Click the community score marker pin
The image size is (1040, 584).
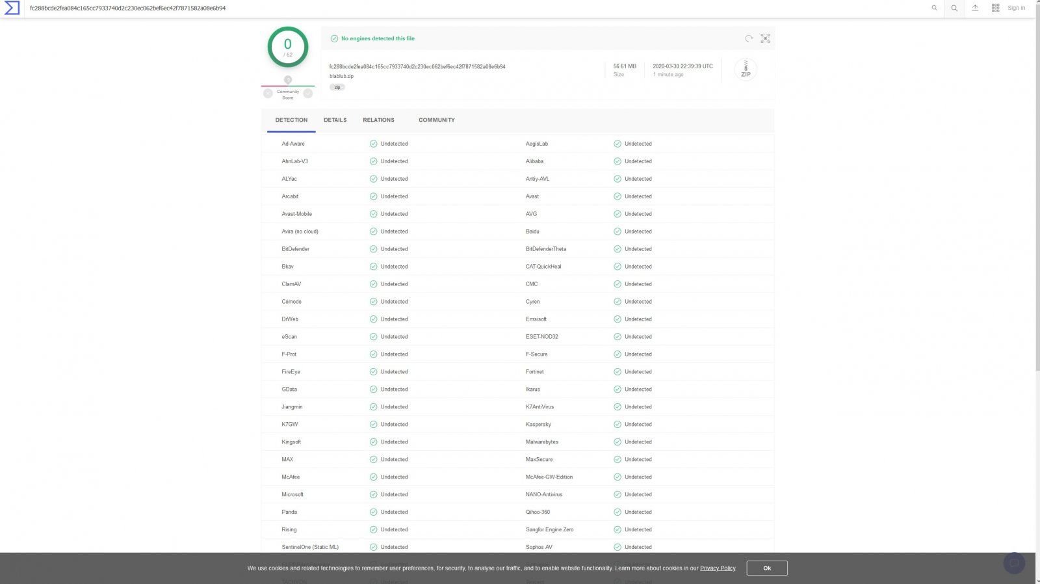288,79
